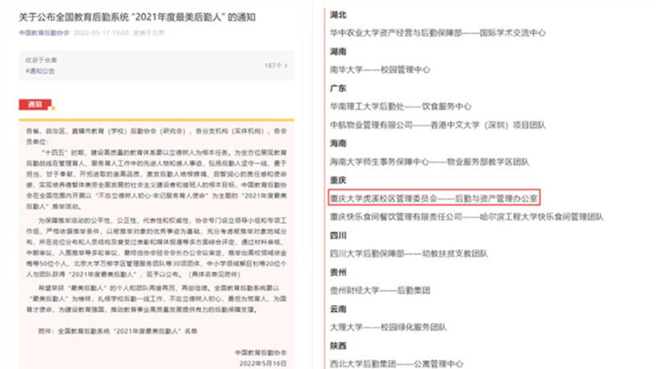Select the 湖南 province heading
The image size is (656, 369).
point(338,52)
